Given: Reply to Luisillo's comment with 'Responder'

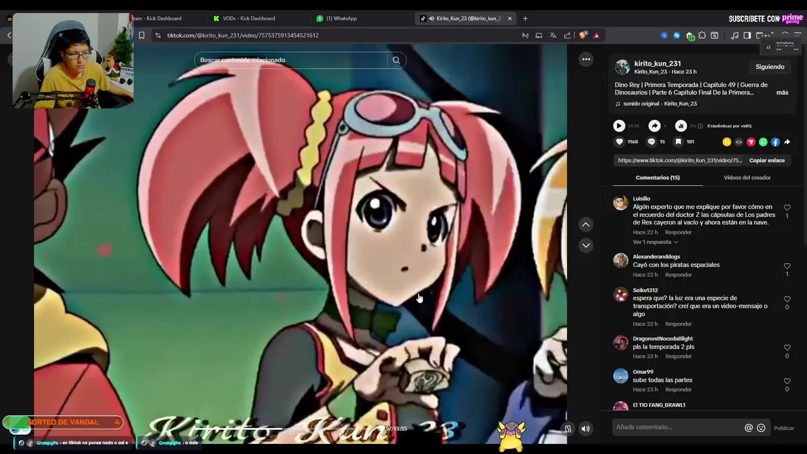Looking at the screenshot, I should [x=678, y=232].
